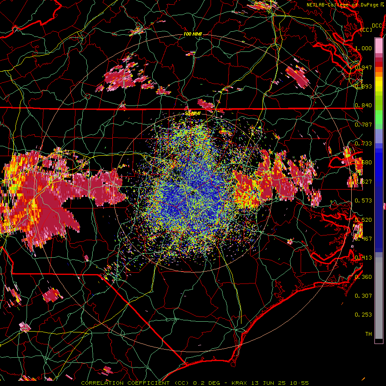The width and height of the screenshot is (386, 386).
Task: Click the DCC label above the color scale
Action: (x=377, y=25)
